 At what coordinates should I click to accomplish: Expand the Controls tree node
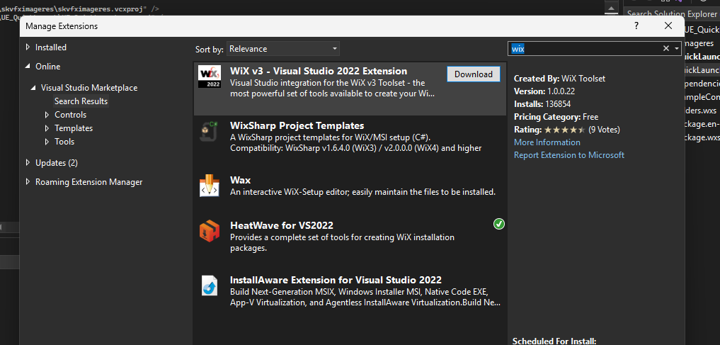click(x=47, y=115)
